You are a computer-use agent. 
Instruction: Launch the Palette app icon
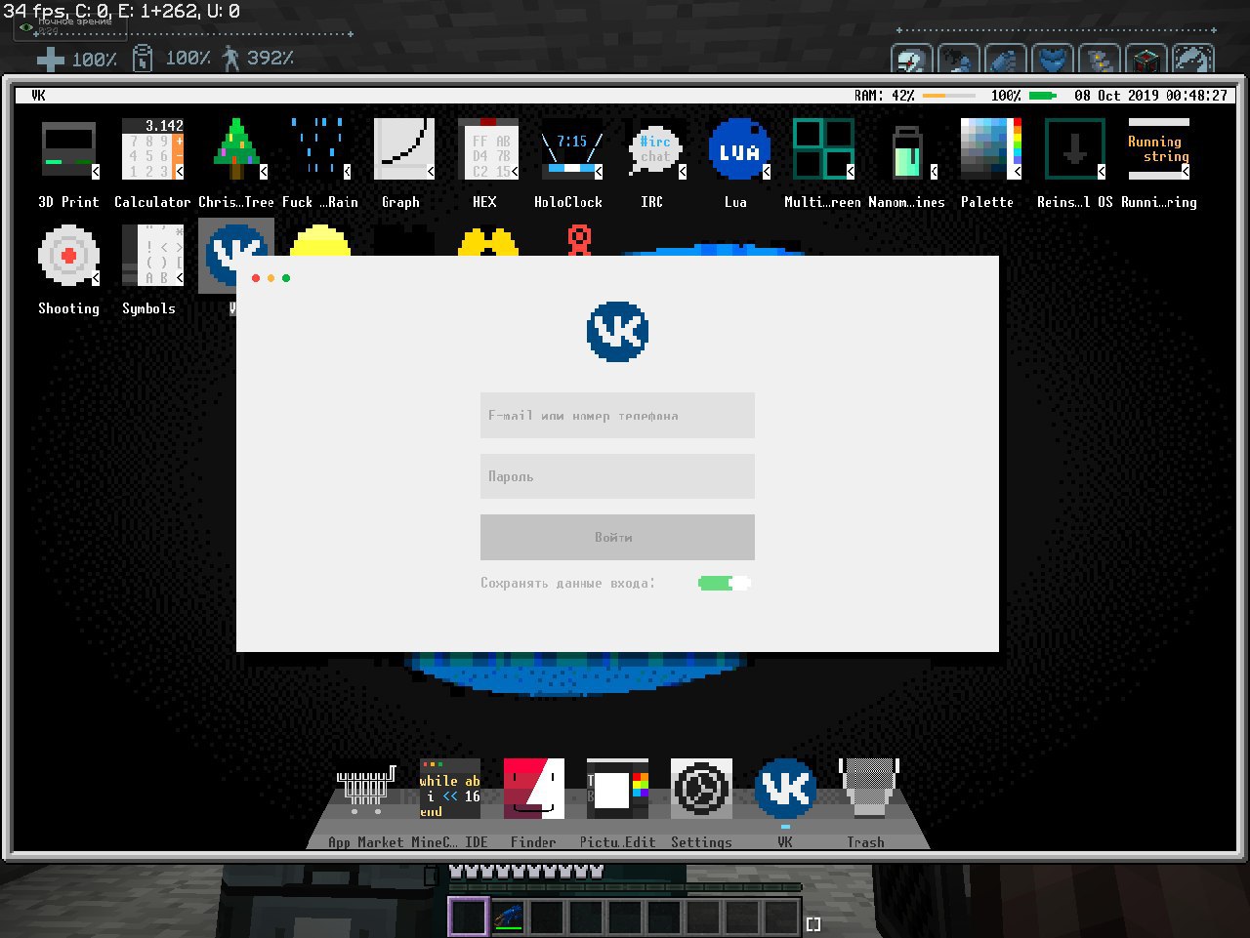click(991, 148)
